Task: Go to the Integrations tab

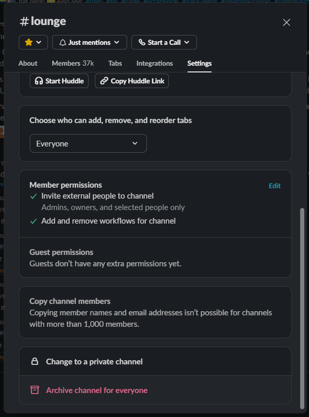Action: [154, 63]
